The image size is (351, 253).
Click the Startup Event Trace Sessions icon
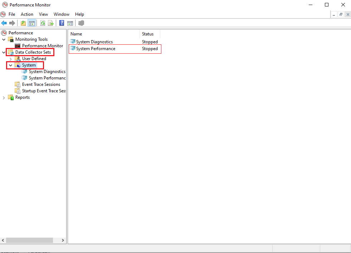point(18,91)
